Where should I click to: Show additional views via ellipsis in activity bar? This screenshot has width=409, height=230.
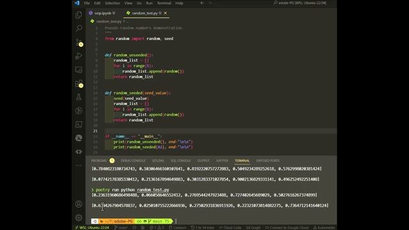pos(79,165)
